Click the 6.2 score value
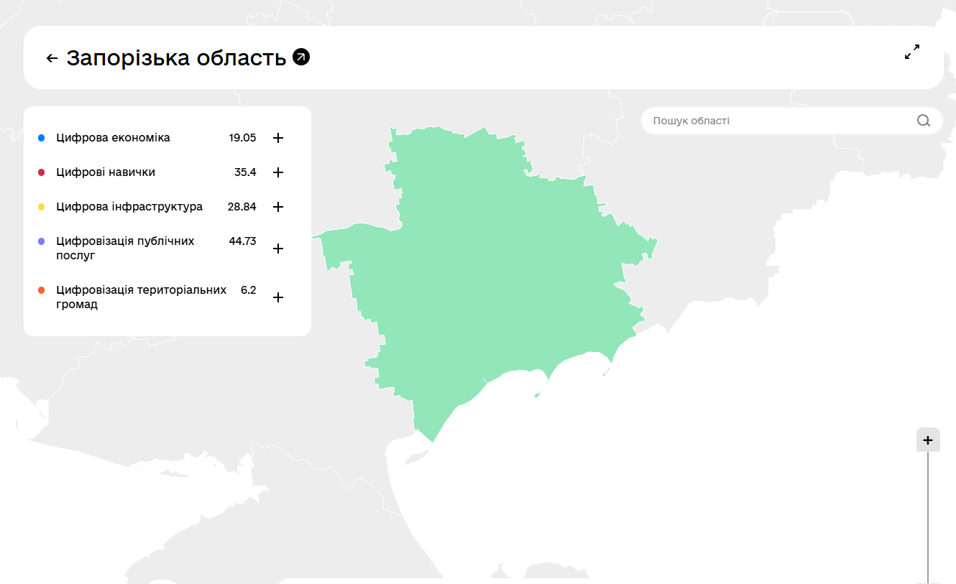This screenshot has height=584, width=956. point(249,290)
